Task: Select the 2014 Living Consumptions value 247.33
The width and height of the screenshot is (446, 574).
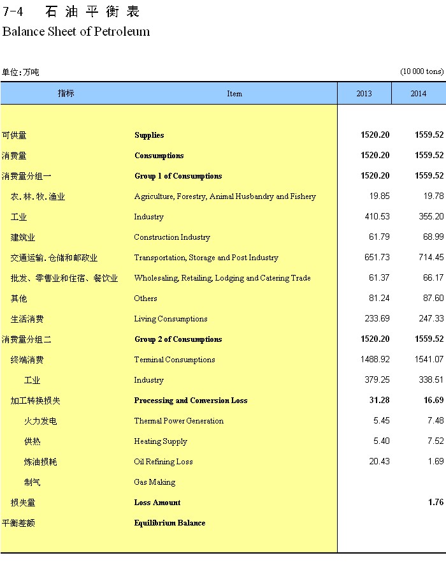Action: (431, 319)
